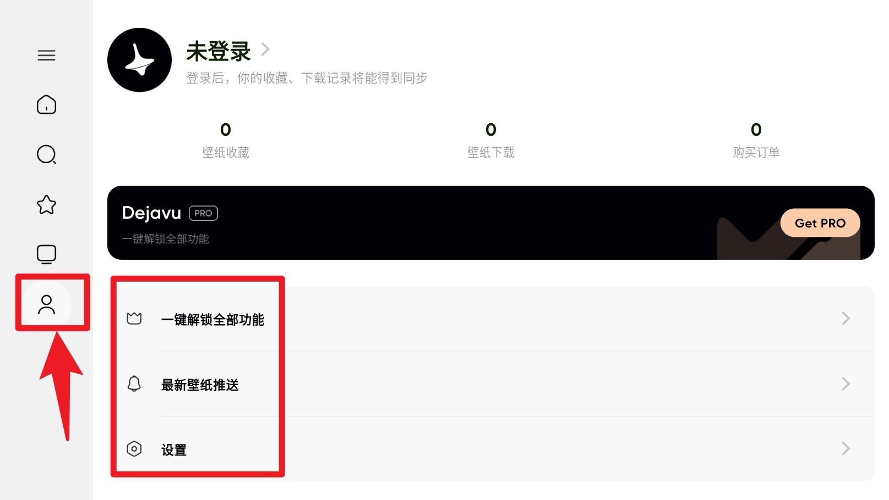Image resolution: width=889 pixels, height=500 pixels.
Task: Click the Get PRO button
Action: (820, 223)
